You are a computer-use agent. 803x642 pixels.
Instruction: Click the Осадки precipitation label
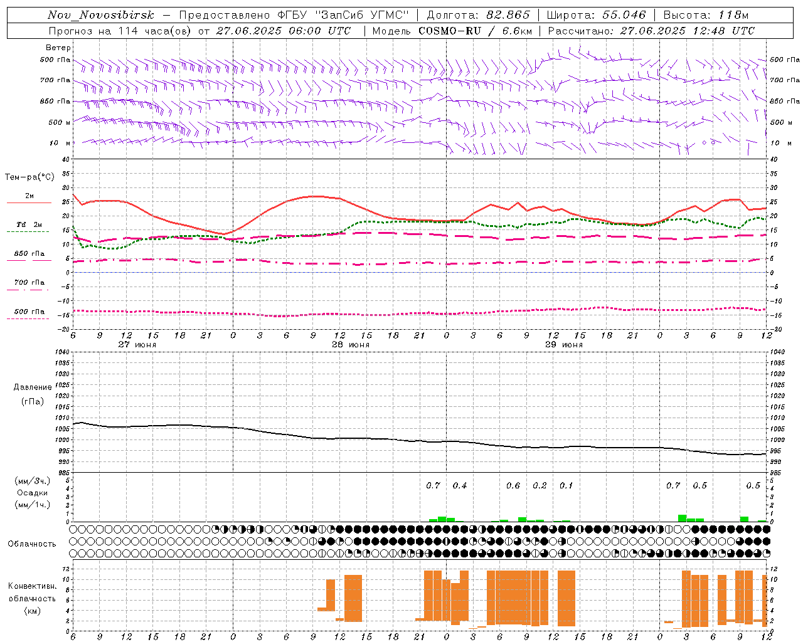coord(33,493)
